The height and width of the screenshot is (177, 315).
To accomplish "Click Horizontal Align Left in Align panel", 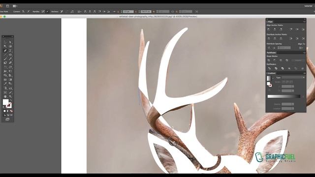I will (269, 29).
